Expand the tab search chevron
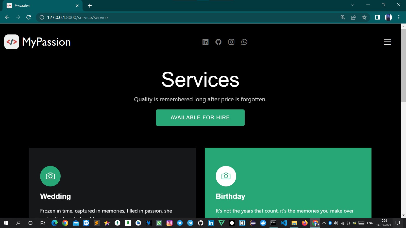Image resolution: width=406 pixels, height=228 pixels. pyautogui.click(x=353, y=5)
